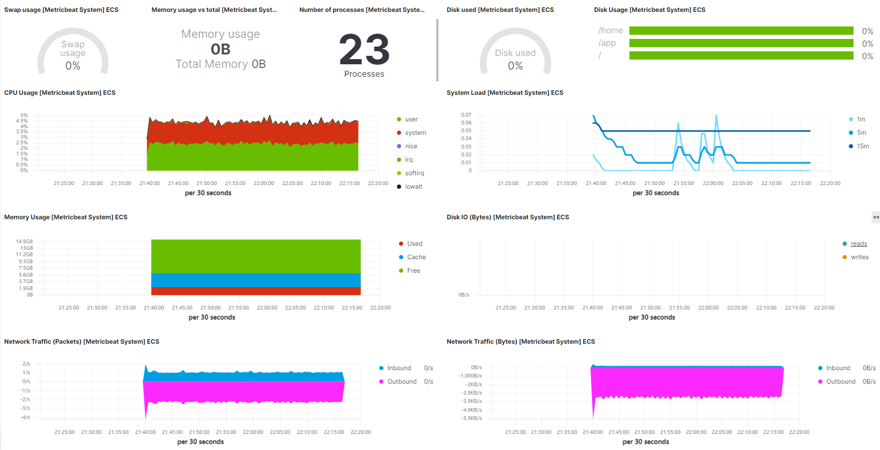
Task: Click Outbound legend in Network Traffic (Bytes)
Action: (837, 382)
